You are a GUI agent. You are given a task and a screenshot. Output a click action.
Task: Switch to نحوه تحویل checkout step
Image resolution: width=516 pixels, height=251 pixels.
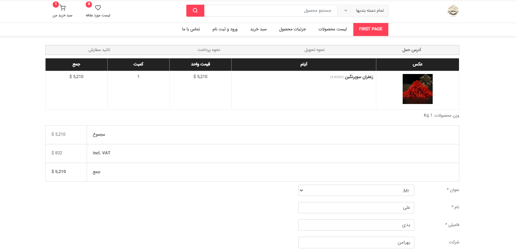coord(314,50)
